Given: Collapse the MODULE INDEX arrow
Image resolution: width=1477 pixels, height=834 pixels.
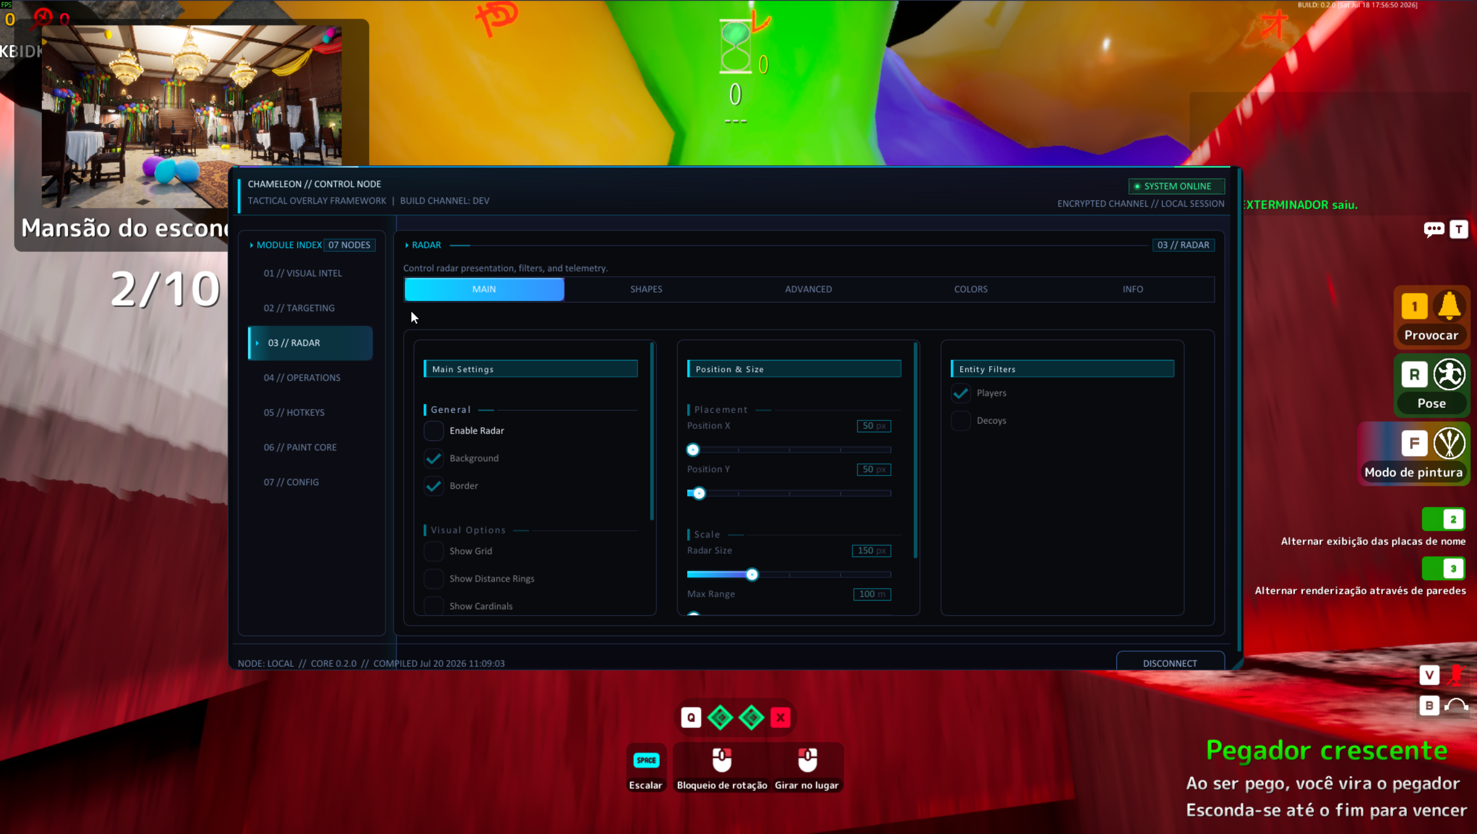Looking at the screenshot, I should click(251, 245).
